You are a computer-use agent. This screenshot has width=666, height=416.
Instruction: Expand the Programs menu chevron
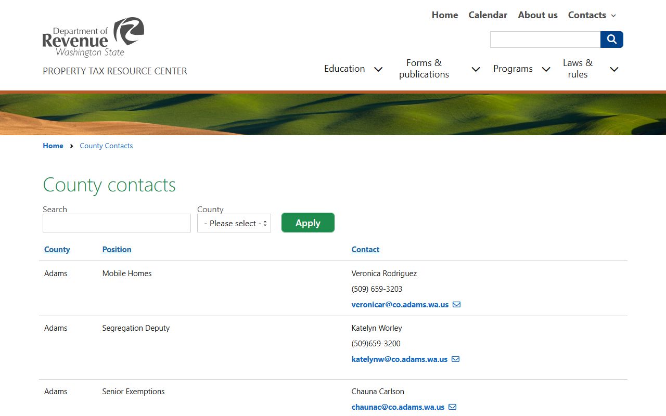click(x=546, y=69)
